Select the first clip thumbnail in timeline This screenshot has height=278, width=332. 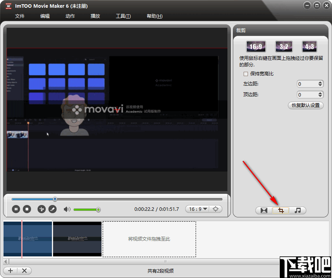[x=27, y=239]
